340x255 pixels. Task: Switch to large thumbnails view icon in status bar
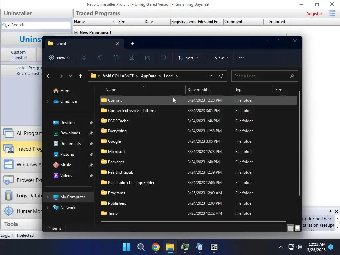point(297,228)
